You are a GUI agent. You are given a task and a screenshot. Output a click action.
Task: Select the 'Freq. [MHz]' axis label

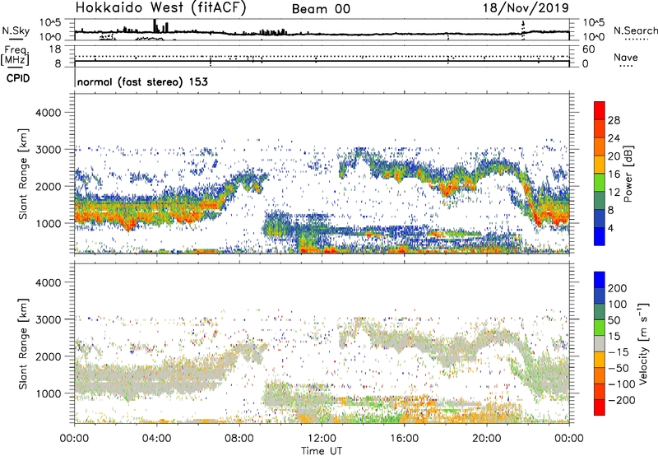[x=15, y=56]
